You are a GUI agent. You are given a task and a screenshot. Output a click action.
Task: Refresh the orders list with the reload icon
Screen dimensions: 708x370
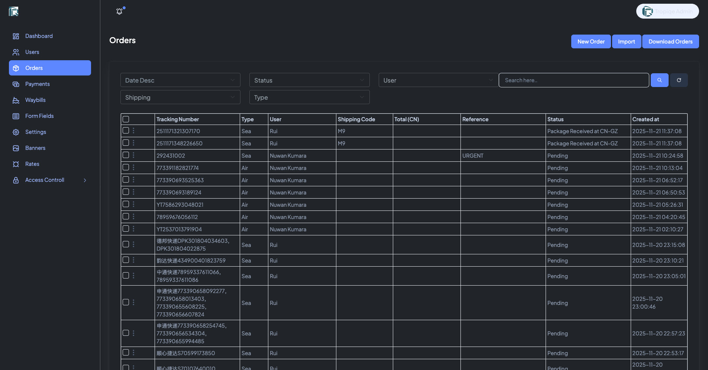click(x=679, y=80)
